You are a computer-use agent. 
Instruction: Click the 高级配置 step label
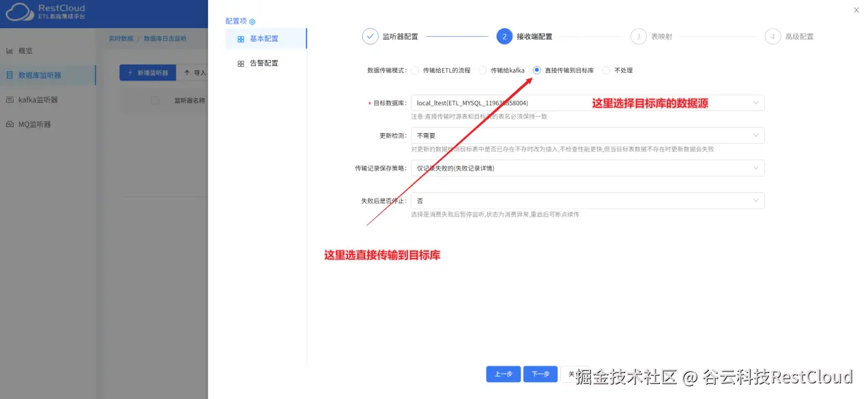(799, 37)
